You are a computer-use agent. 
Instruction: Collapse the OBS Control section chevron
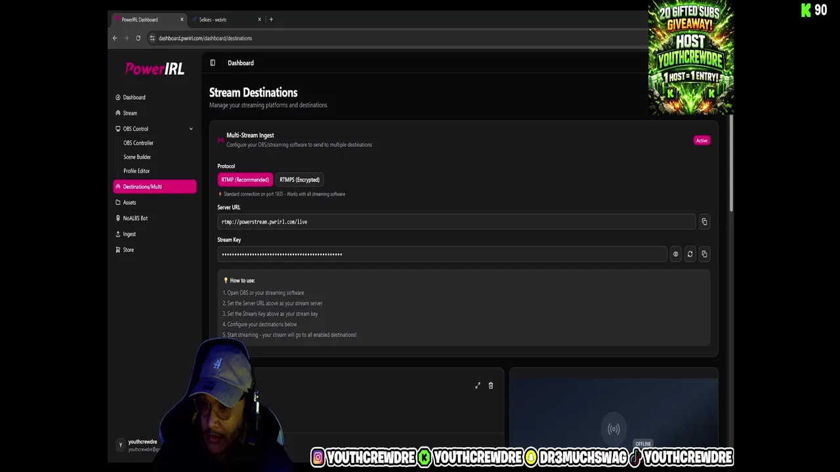191,128
